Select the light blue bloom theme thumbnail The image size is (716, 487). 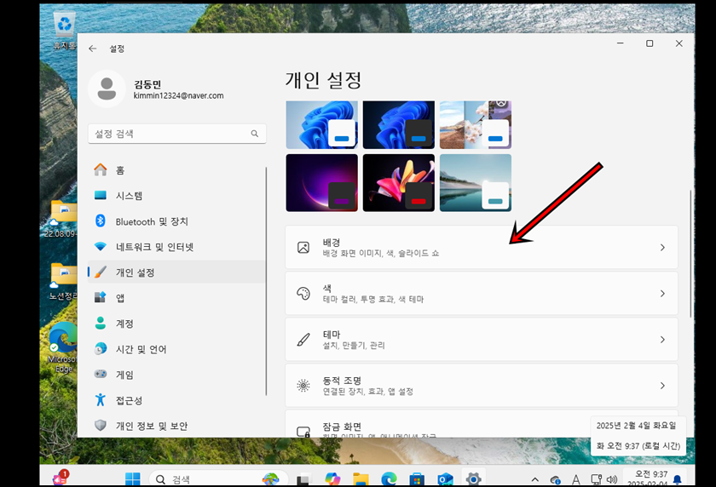[x=322, y=125]
